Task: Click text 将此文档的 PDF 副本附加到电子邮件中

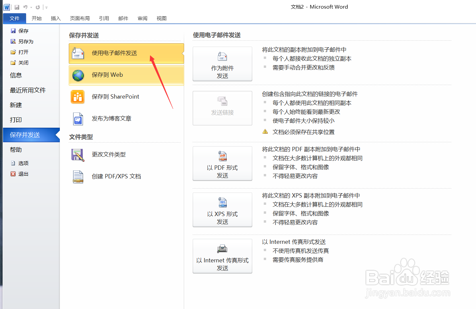Action: 311,149
